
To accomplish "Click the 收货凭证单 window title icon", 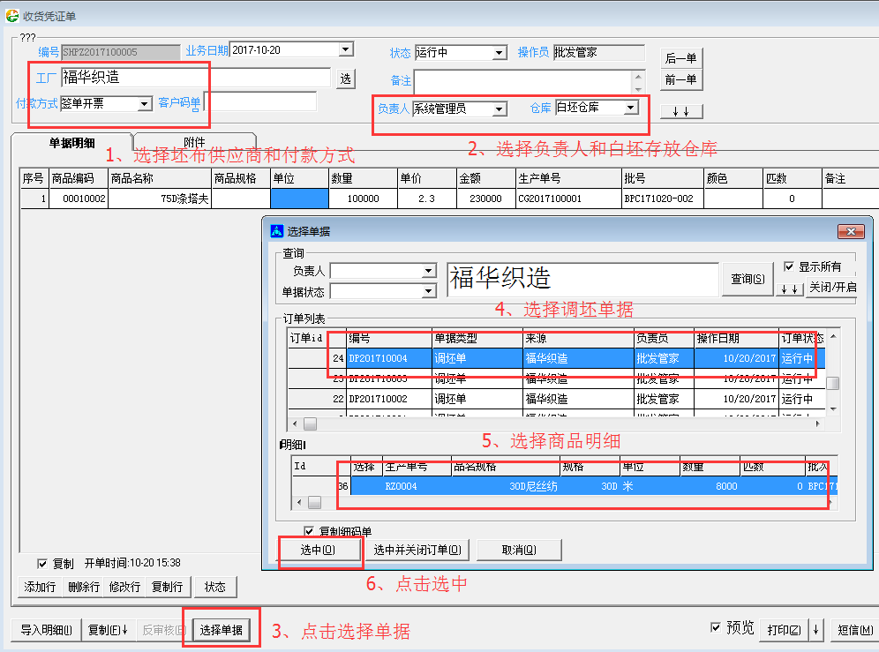I will click(11, 16).
